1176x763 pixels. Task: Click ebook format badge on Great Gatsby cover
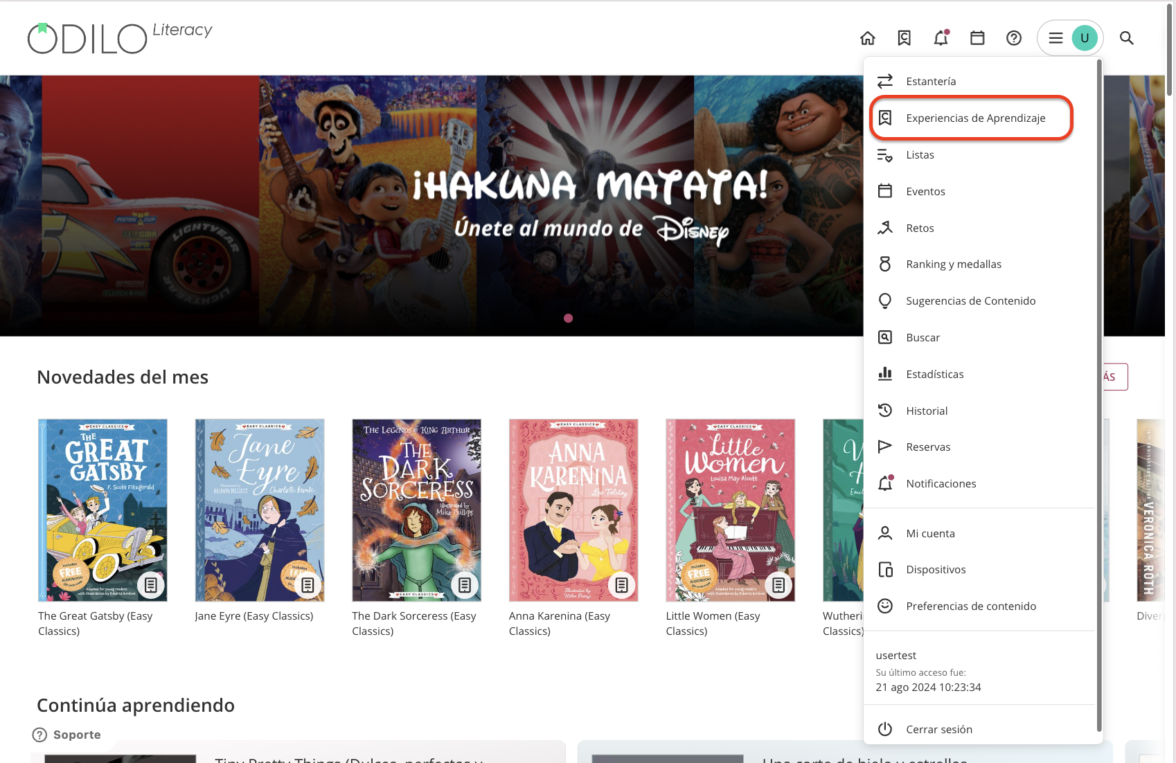pos(151,585)
